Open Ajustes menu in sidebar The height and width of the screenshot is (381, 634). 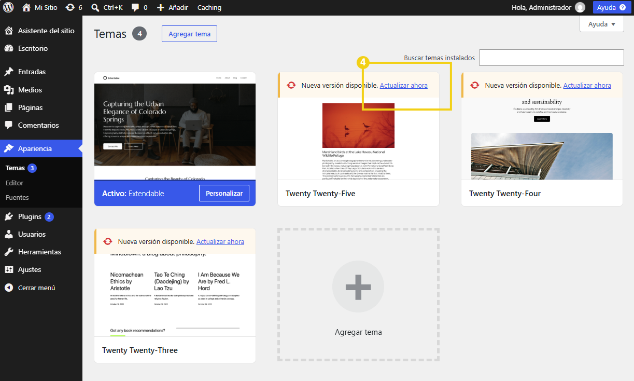[41, 269]
